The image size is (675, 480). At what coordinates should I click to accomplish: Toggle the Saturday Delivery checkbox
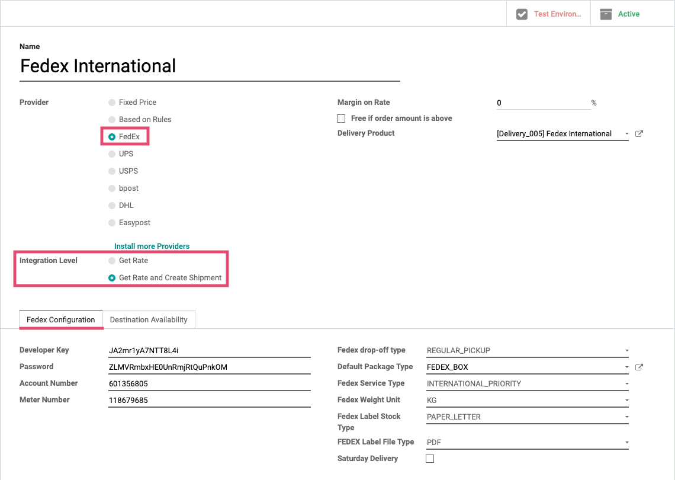coord(430,459)
